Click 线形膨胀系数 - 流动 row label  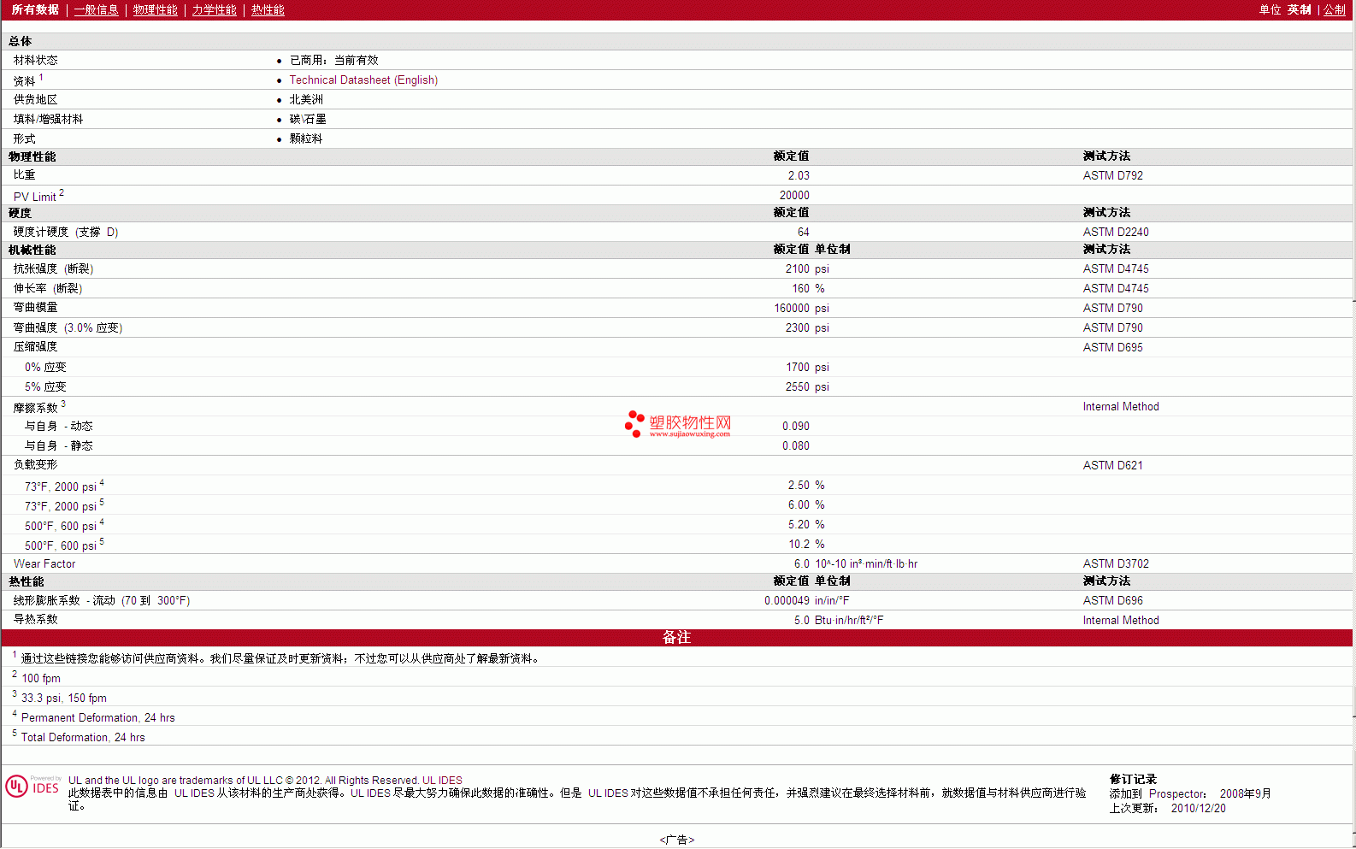coord(102,600)
